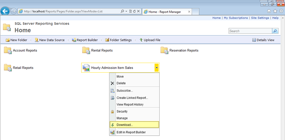Click the New Folder toolbar button
The width and height of the screenshot is (285, 140).
point(16,40)
